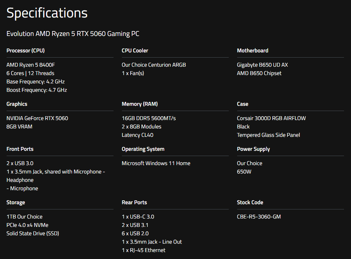Select the Front Ports section heading
This screenshot has height=259, width=351.
[x=20, y=149]
